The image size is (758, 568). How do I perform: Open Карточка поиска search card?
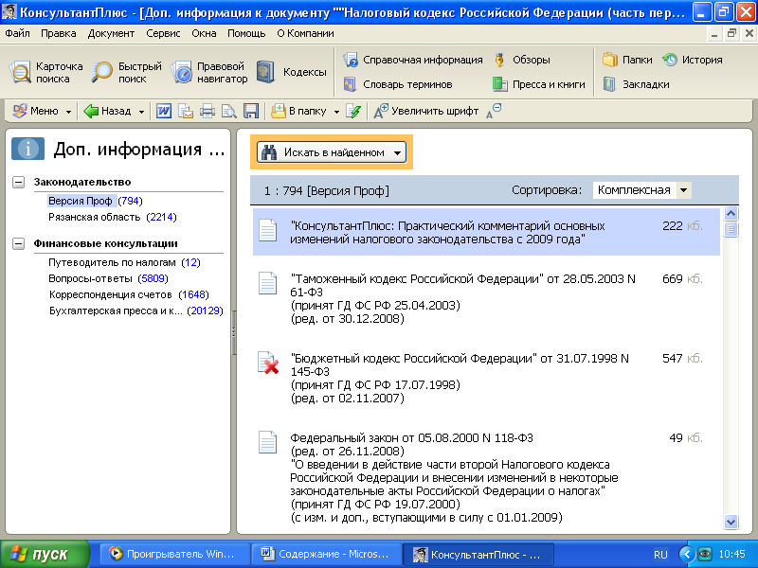[x=45, y=73]
